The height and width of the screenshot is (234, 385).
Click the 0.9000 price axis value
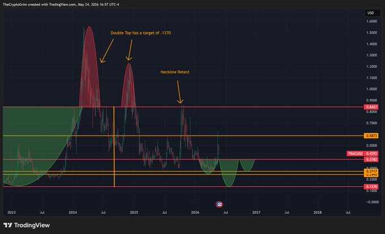point(371,100)
